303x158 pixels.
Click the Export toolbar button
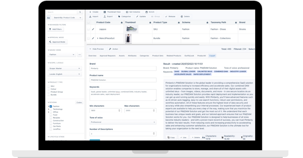point(108,16)
